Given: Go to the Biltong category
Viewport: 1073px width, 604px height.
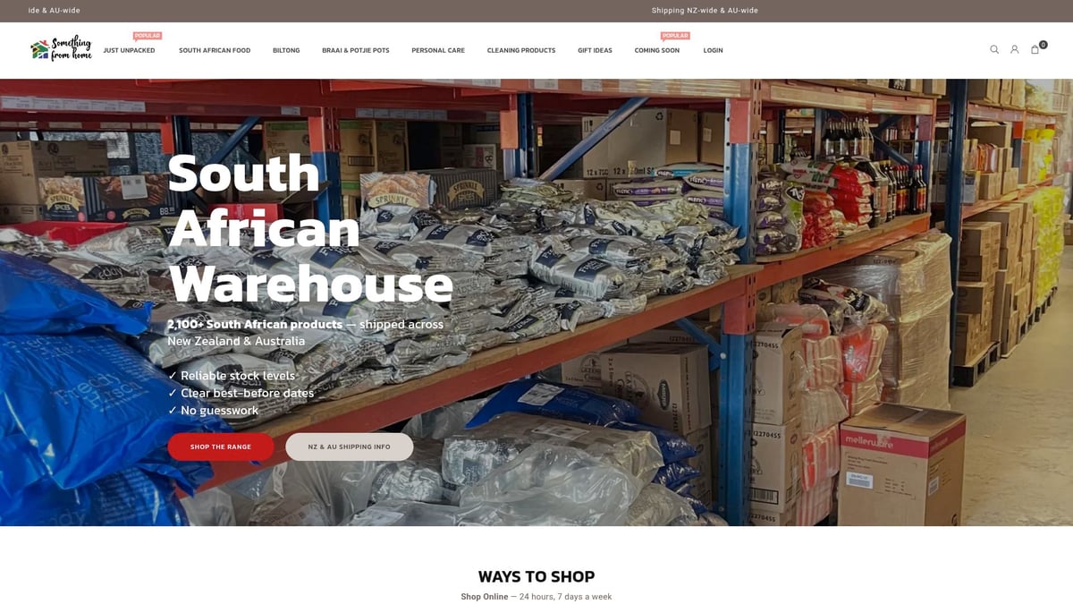Looking at the screenshot, I should 286,50.
